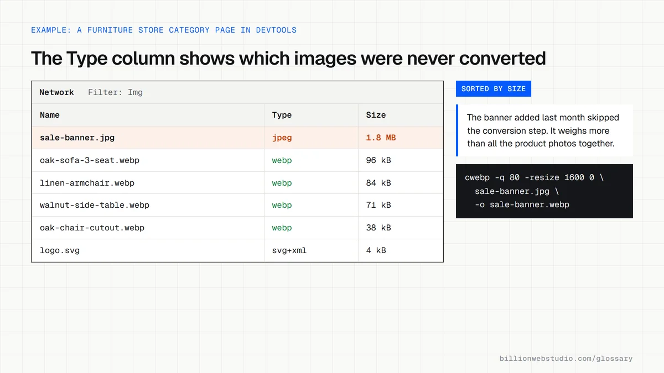664x373 pixels.
Task: Click the cwebp command code block
Action: click(x=544, y=191)
